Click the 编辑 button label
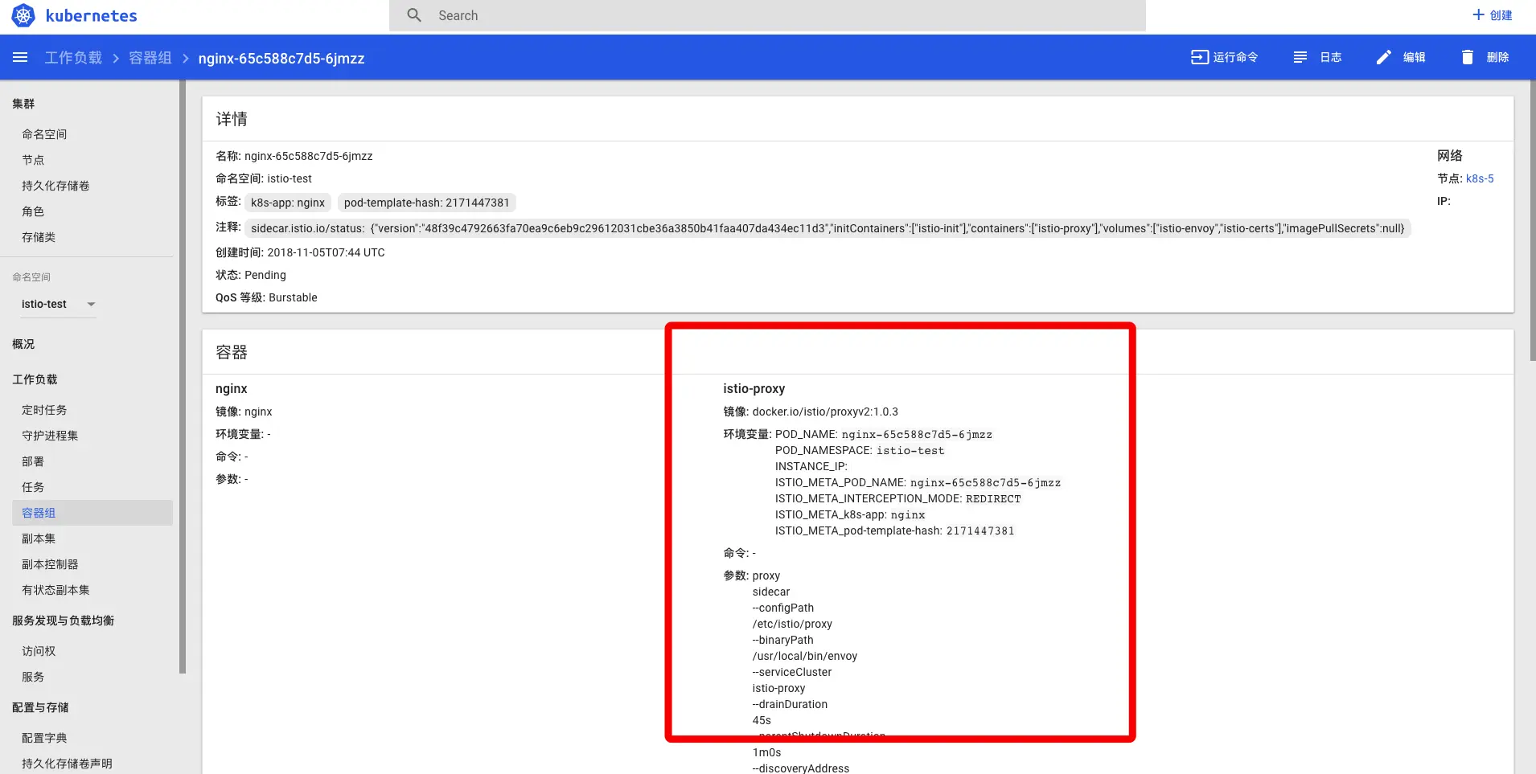The width and height of the screenshot is (1536, 774). [x=1415, y=57]
